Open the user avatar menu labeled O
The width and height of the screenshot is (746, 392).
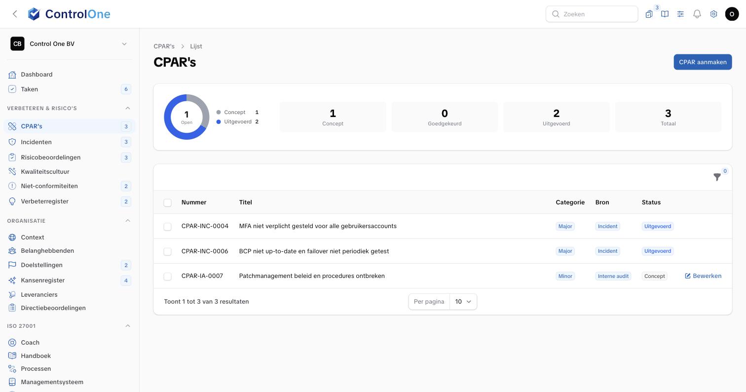732,14
